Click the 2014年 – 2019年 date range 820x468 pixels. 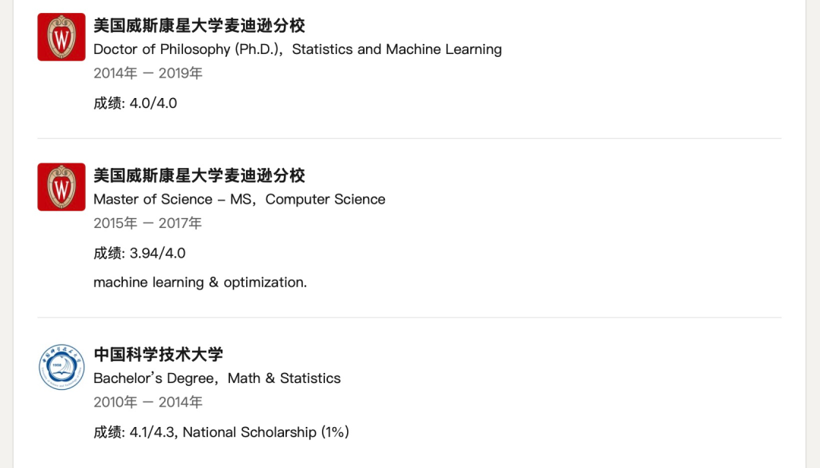[x=148, y=74]
